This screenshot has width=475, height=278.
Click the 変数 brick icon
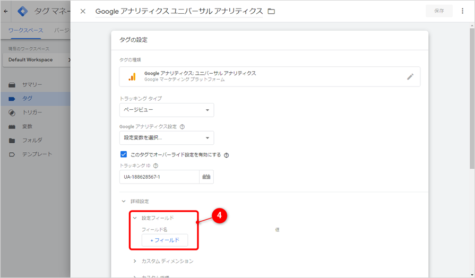click(12, 127)
